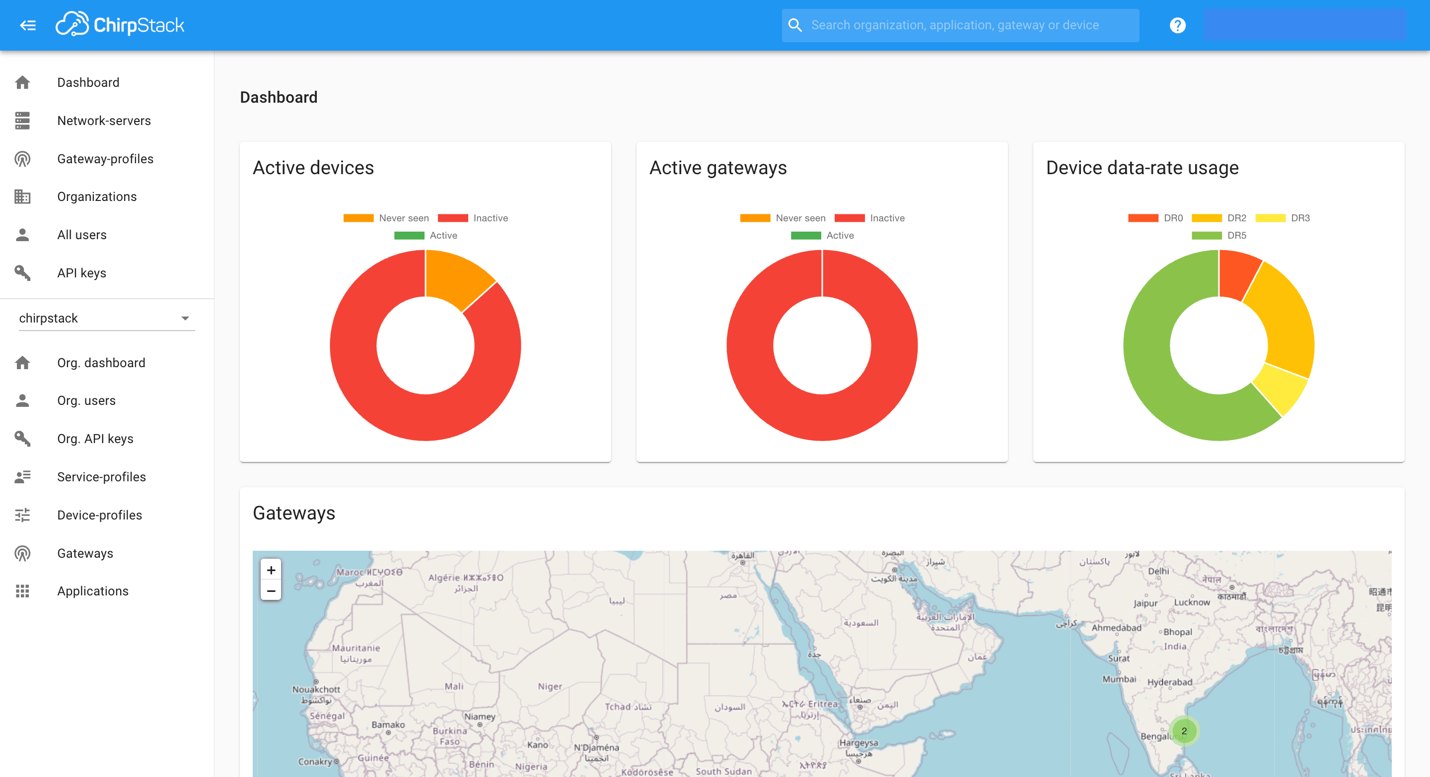Click the DR2 yellow-orange legend swatch
Screen dimensions: 1430x777
(1206, 218)
